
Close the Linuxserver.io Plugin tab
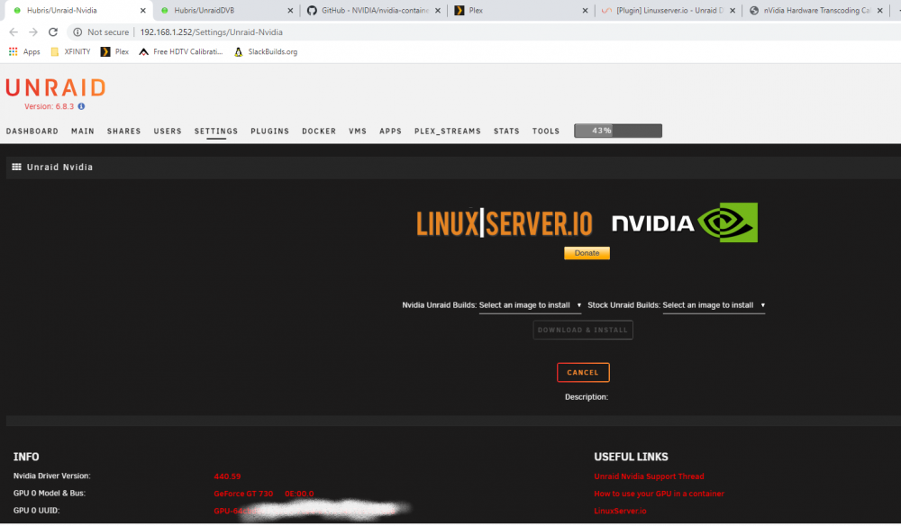point(733,10)
